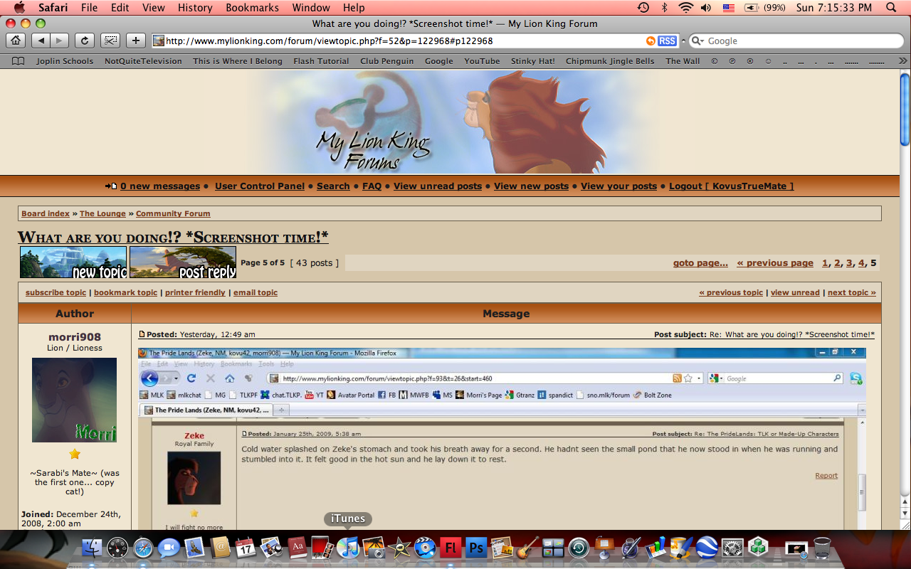Open the volume control in menu bar
The width and height of the screenshot is (911, 569).
[705, 8]
